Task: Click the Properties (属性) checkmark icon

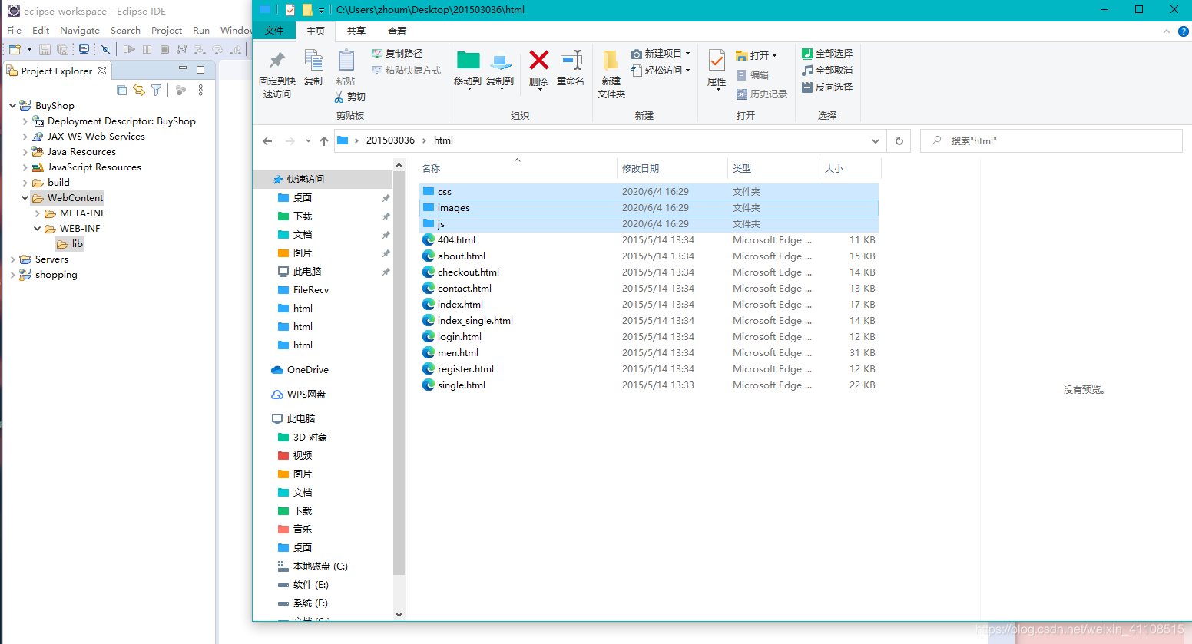Action: pyautogui.click(x=717, y=61)
